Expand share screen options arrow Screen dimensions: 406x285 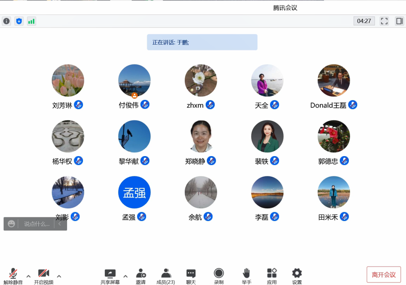125,276
